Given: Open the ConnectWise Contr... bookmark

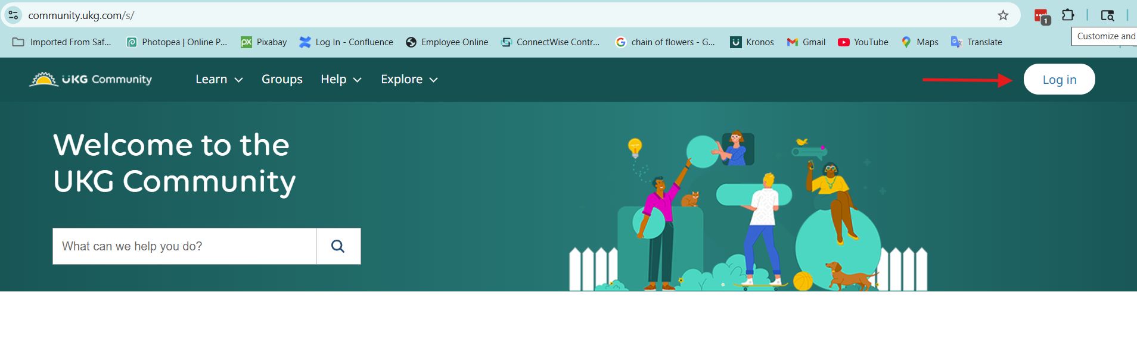Looking at the screenshot, I should 551,42.
